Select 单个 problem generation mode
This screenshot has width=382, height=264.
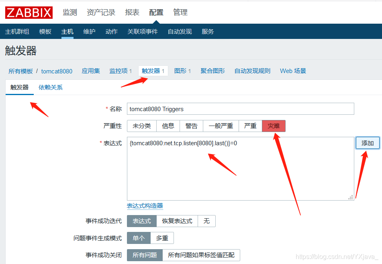[139, 238]
